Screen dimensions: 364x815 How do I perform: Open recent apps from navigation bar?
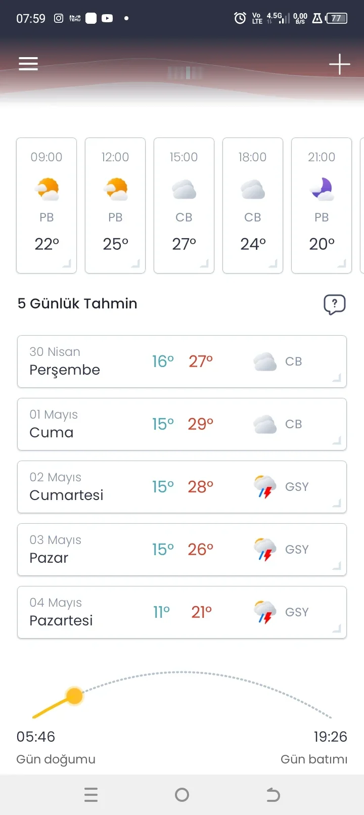tap(91, 795)
